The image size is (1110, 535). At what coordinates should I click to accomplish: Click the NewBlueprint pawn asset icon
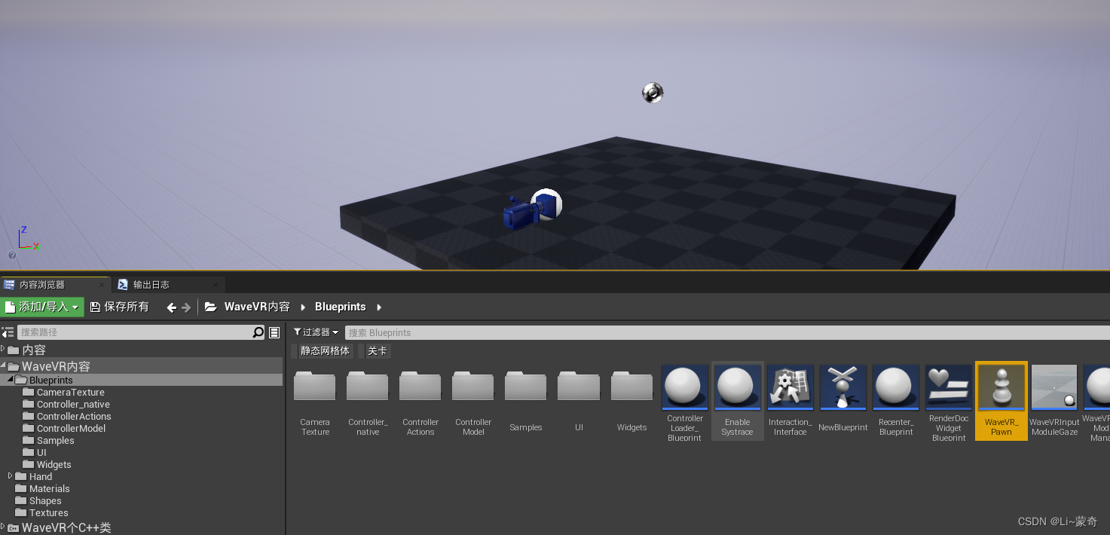(x=842, y=387)
